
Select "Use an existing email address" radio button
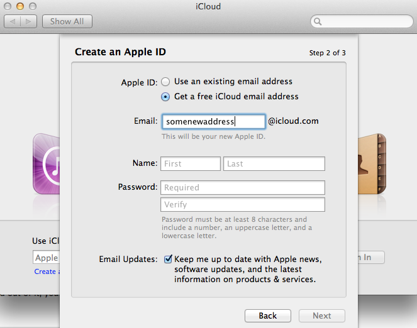(165, 82)
